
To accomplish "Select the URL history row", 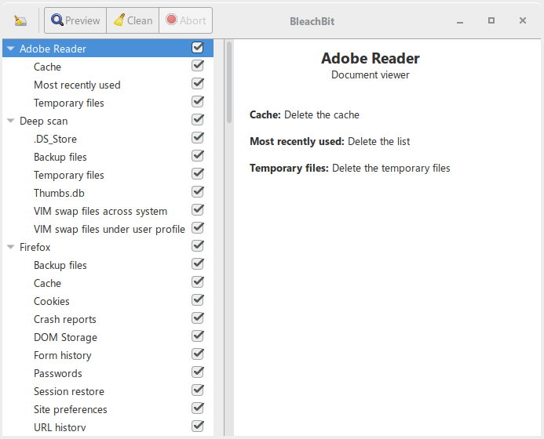I will click(108, 426).
